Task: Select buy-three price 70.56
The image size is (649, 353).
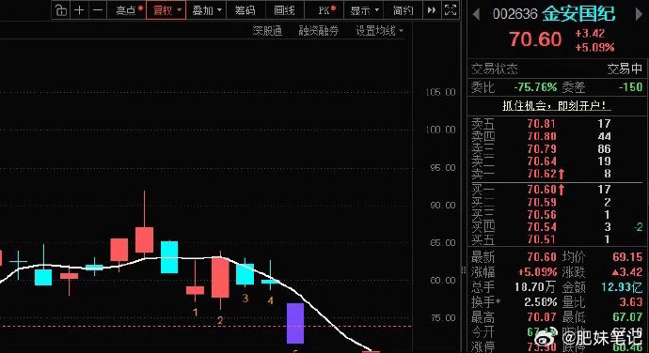Action: point(542,215)
